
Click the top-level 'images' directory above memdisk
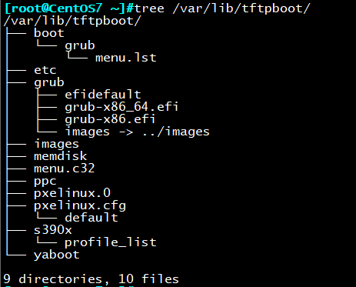[x=56, y=144]
